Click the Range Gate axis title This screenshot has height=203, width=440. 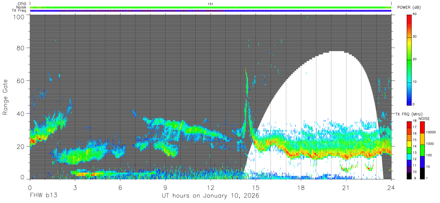[x=5, y=97]
